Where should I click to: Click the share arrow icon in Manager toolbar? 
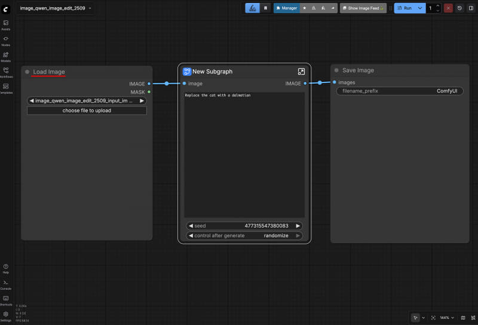coord(333,8)
